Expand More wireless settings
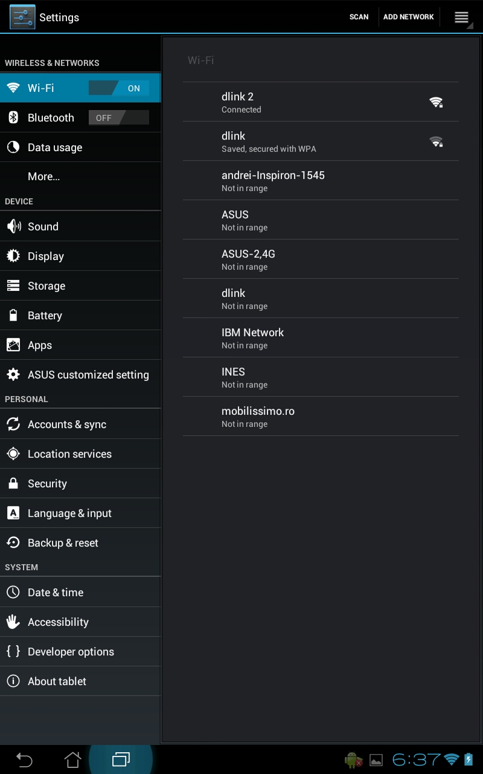Screen dimensions: 483x774 (43, 177)
